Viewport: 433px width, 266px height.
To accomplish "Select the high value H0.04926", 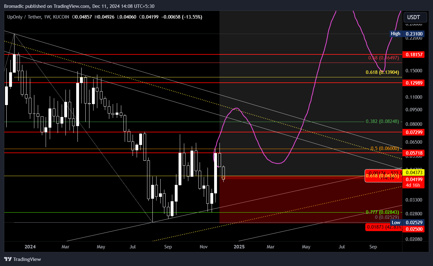I will (104, 17).
